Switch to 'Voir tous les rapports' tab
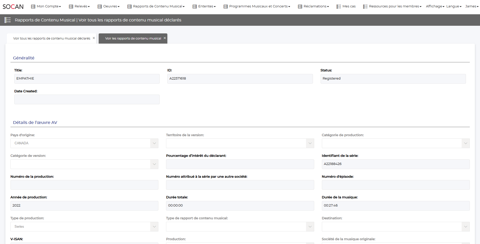This screenshot has height=244, width=480. (52, 38)
